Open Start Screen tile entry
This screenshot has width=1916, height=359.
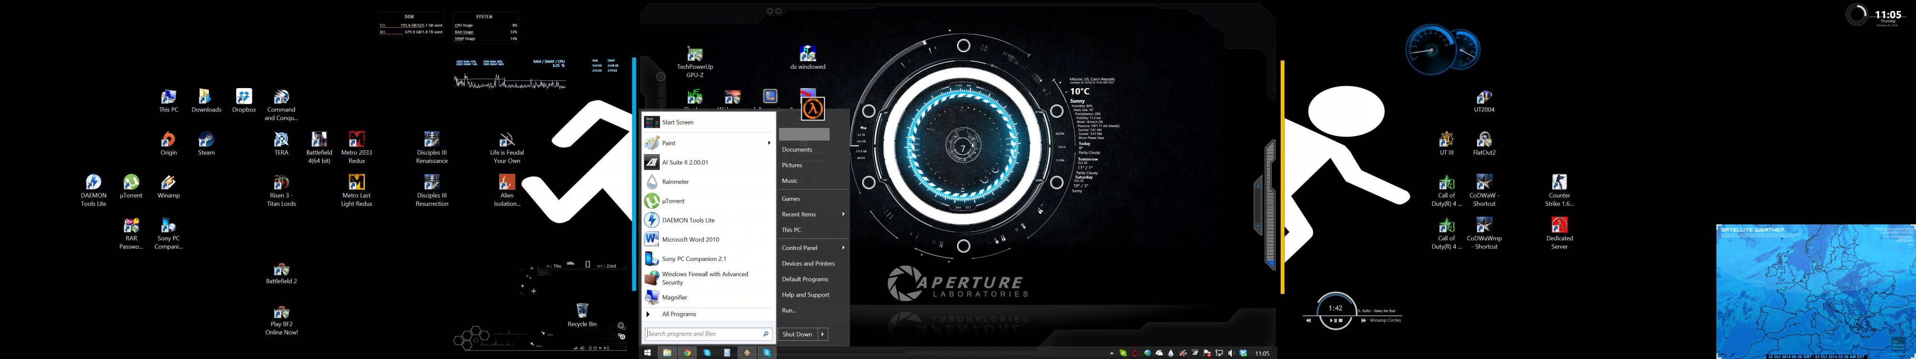[x=709, y=122]
